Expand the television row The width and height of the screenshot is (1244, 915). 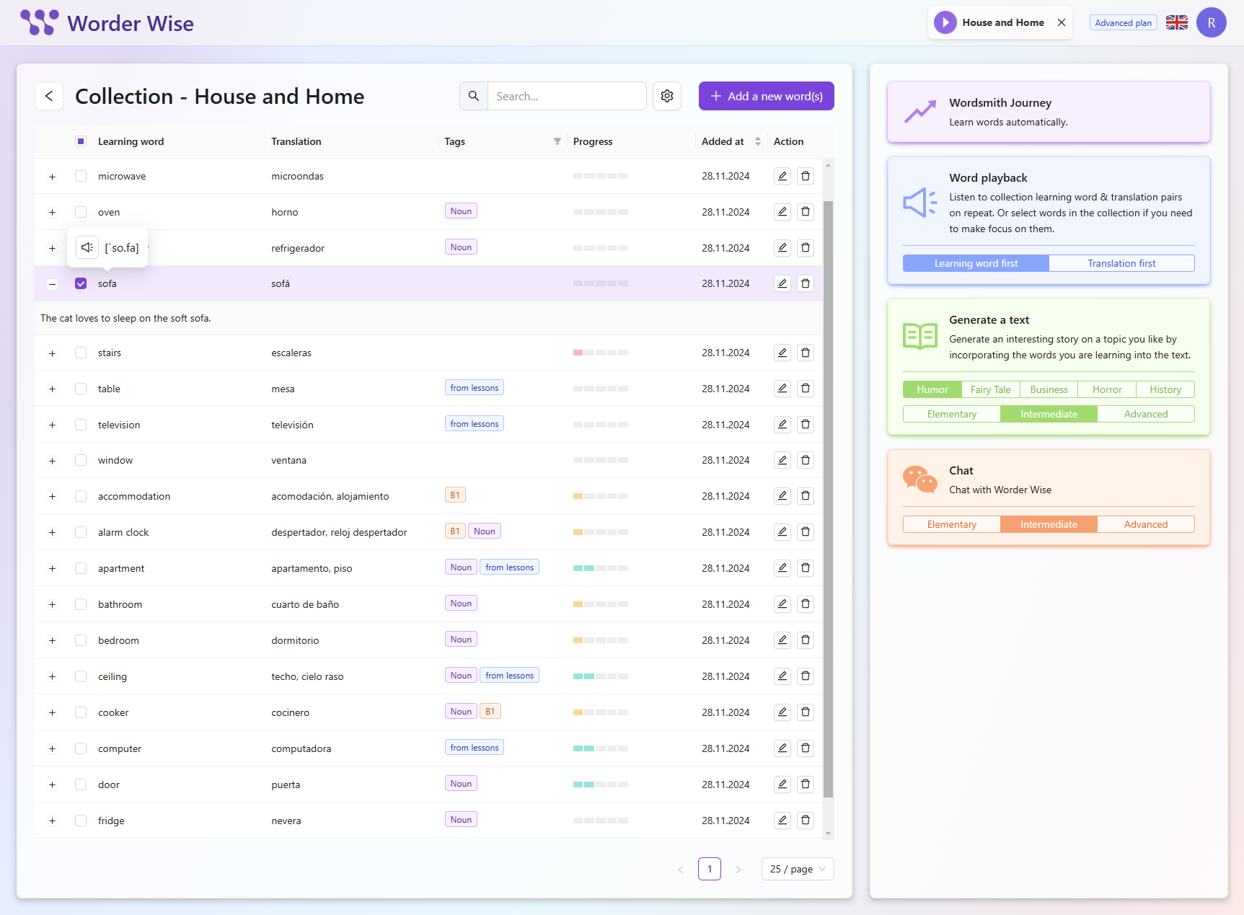(x=52, y=425)
